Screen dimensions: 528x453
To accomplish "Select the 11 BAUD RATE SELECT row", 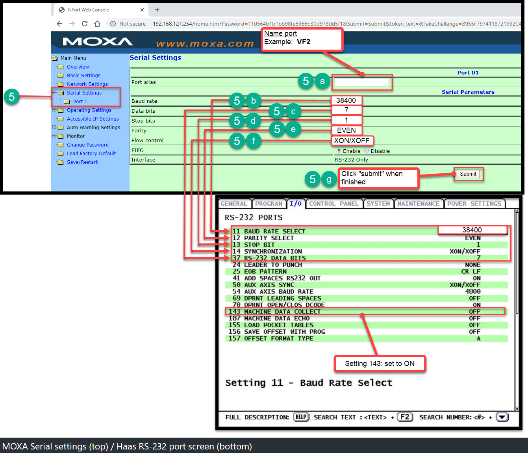I will [x=367, y=231].
